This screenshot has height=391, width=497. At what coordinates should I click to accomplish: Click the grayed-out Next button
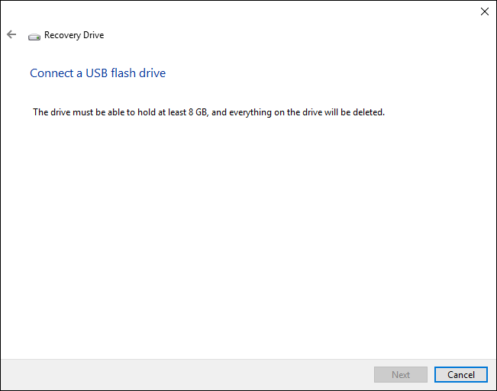[x=401, y=374]
